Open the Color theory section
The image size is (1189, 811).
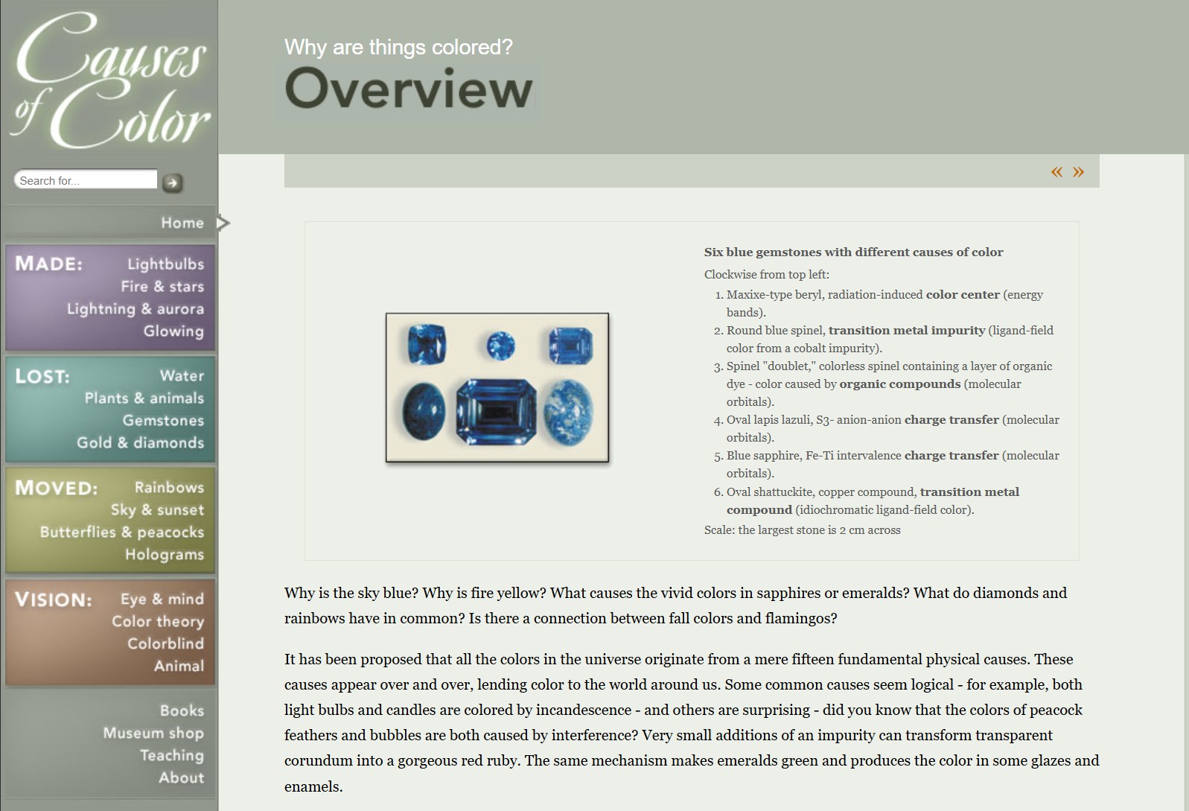point(158,621)
